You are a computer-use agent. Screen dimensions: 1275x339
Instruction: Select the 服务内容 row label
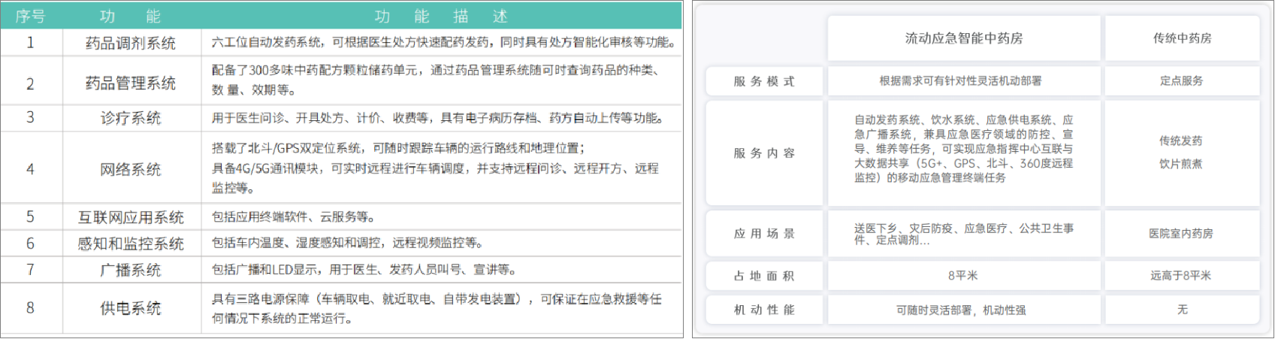[764, 153]
